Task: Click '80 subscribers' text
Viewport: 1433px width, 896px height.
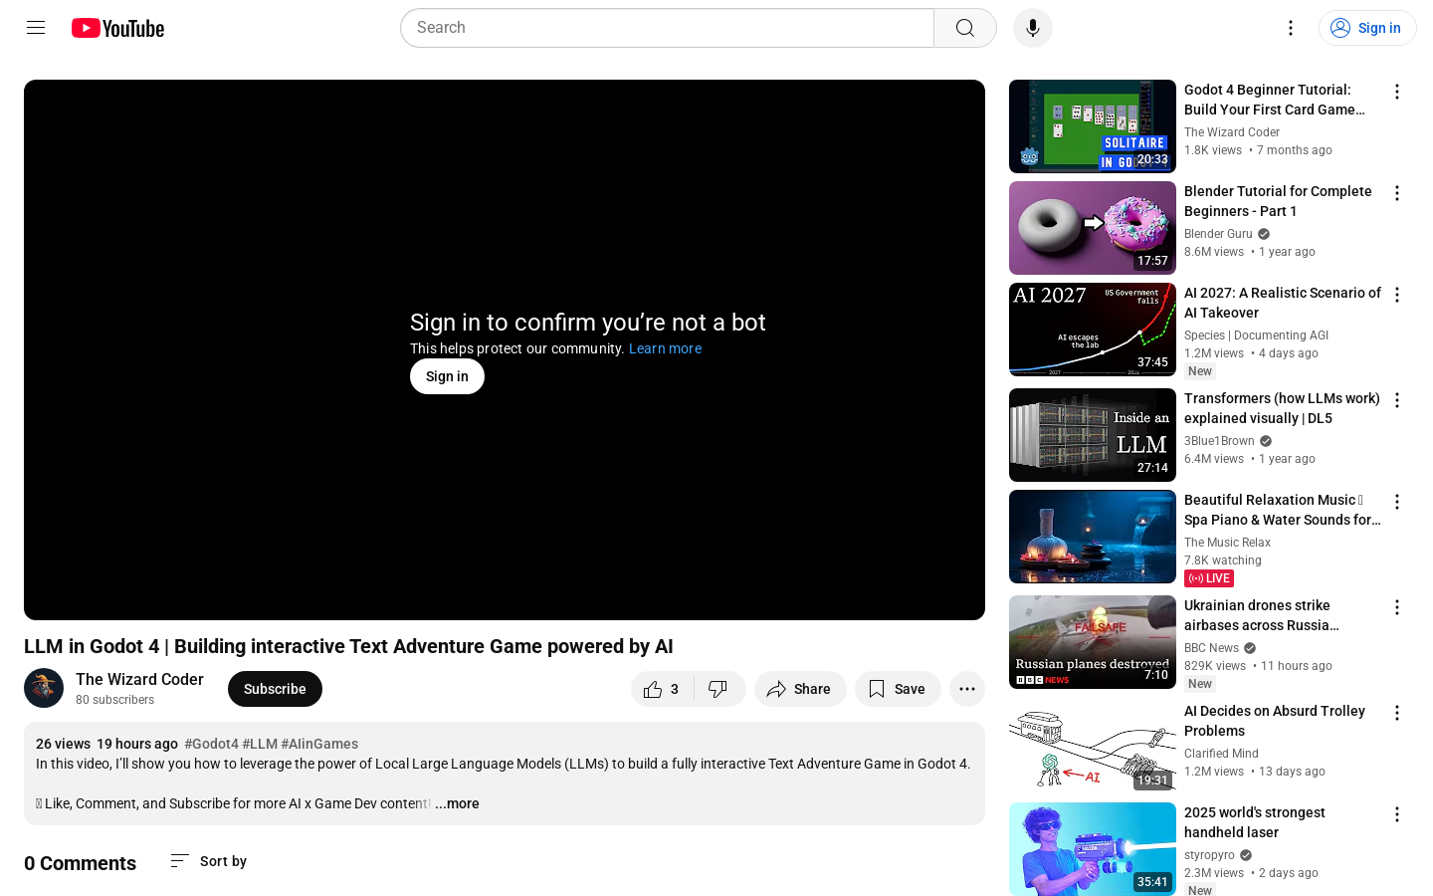Action: click(114, 700)
